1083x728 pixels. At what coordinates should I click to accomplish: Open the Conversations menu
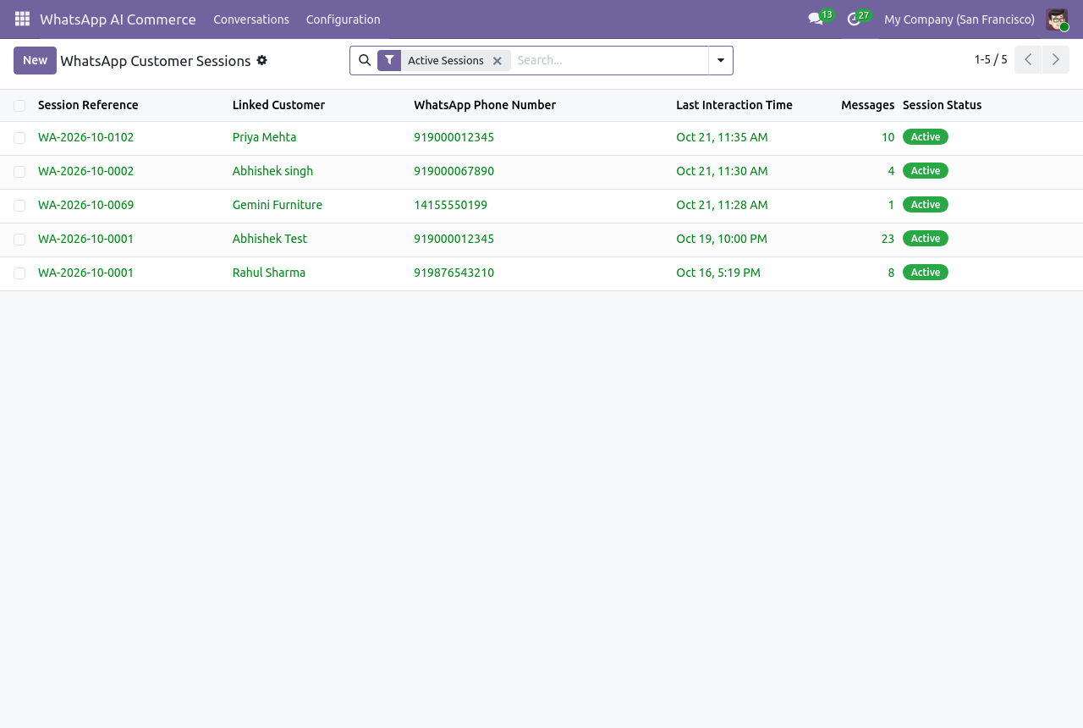251,19
